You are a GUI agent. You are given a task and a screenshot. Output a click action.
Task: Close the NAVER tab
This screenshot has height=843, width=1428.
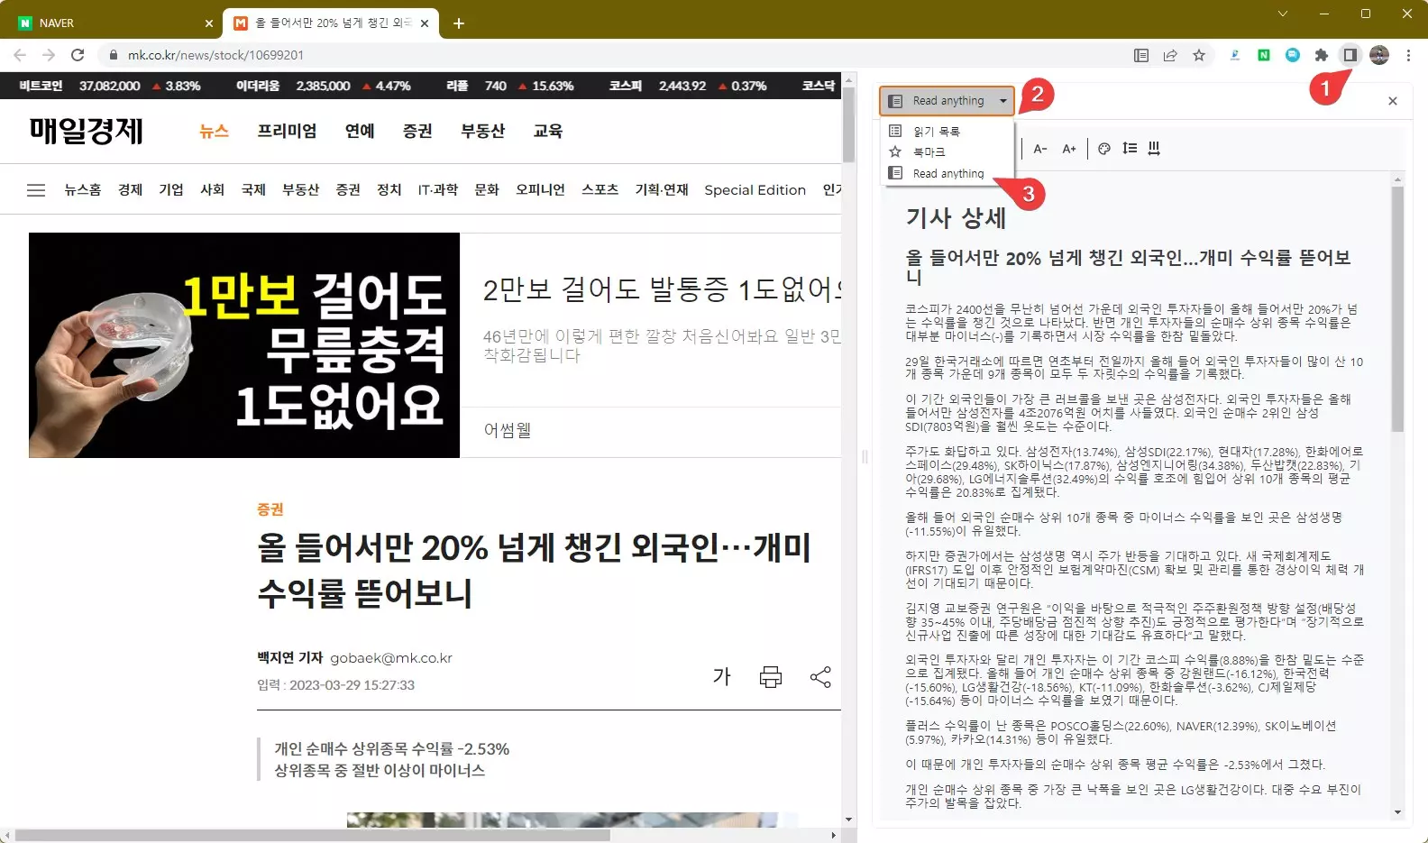click(209, 23)
